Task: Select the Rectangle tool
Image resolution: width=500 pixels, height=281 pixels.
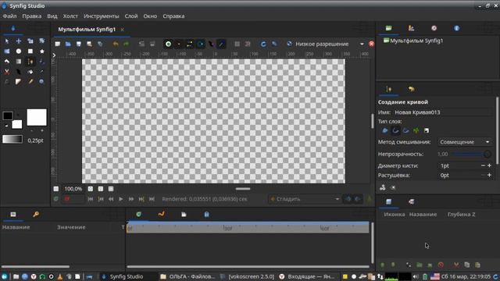Action: [30, 52]
